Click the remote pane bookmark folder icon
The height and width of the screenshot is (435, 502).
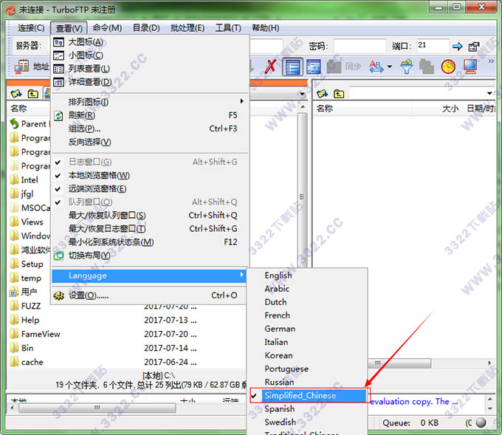tap(322, 94)
